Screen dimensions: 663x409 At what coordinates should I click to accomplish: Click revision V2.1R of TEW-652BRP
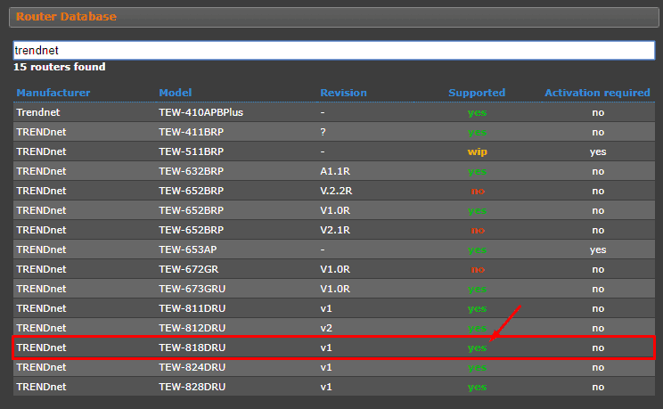[x=335, y=230]
